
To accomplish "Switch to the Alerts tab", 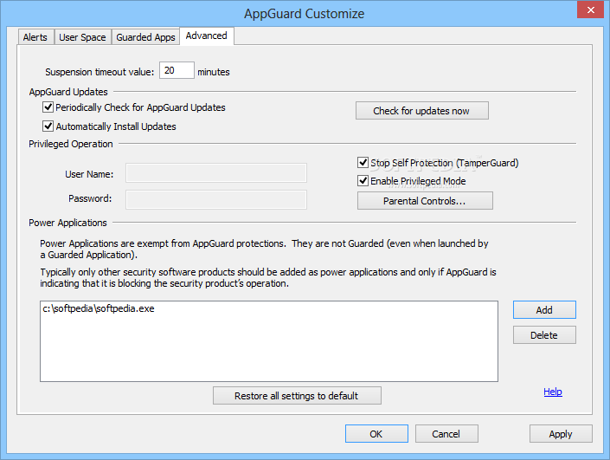I will [35, 37].
